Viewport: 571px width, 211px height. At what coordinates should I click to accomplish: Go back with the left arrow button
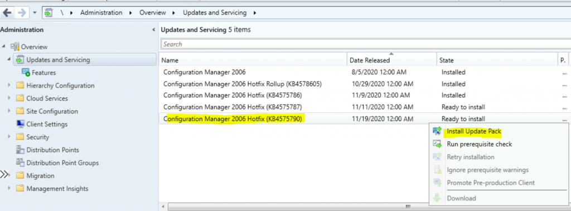tap(7, 13)
